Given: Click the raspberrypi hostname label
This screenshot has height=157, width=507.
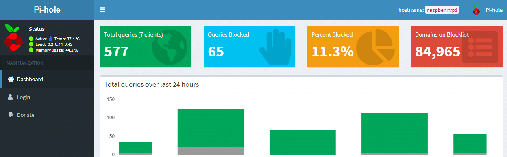Looking at the screenshot, I should point(442,10).
